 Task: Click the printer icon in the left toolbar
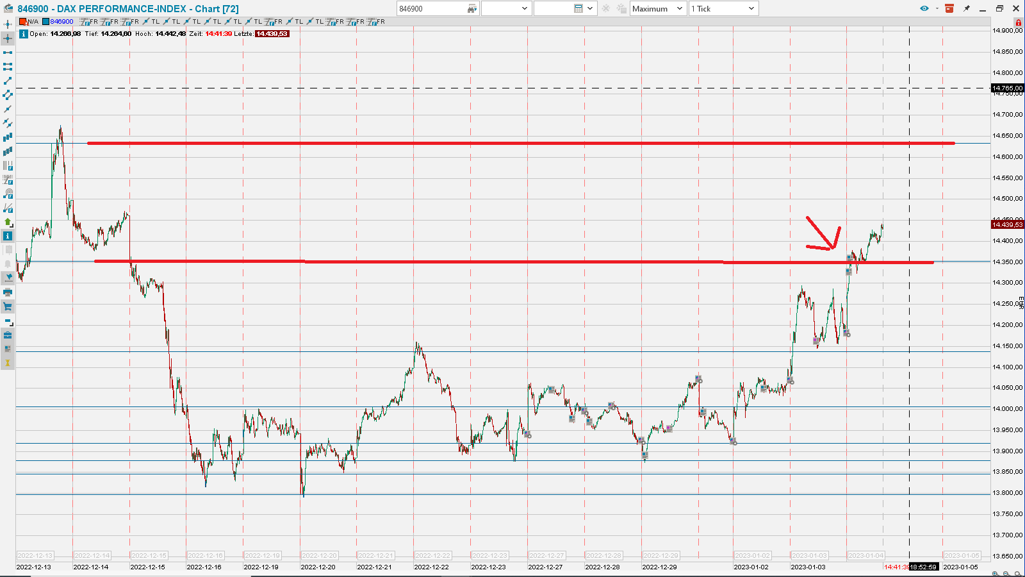pos(7,292)
